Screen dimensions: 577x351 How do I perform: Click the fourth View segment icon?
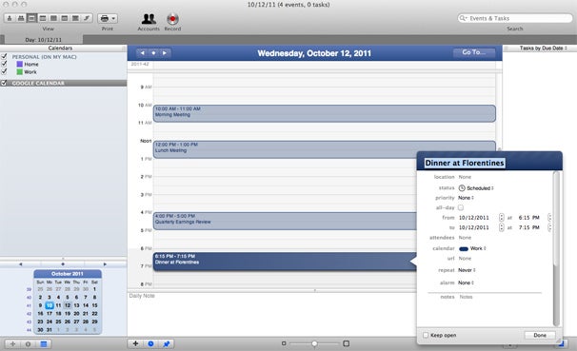pos(43,18)
